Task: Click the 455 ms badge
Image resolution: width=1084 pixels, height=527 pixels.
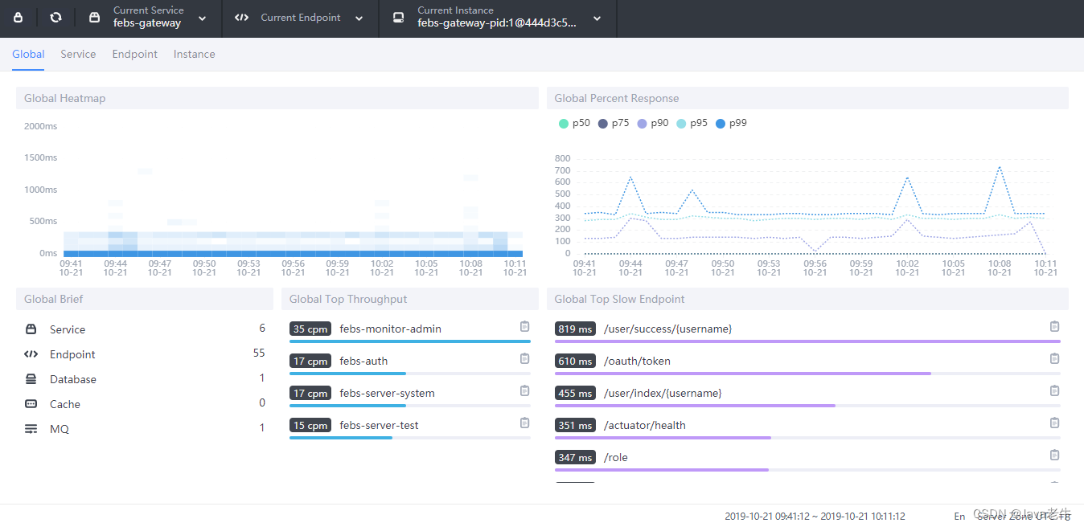Action: (x=575, y=393)
